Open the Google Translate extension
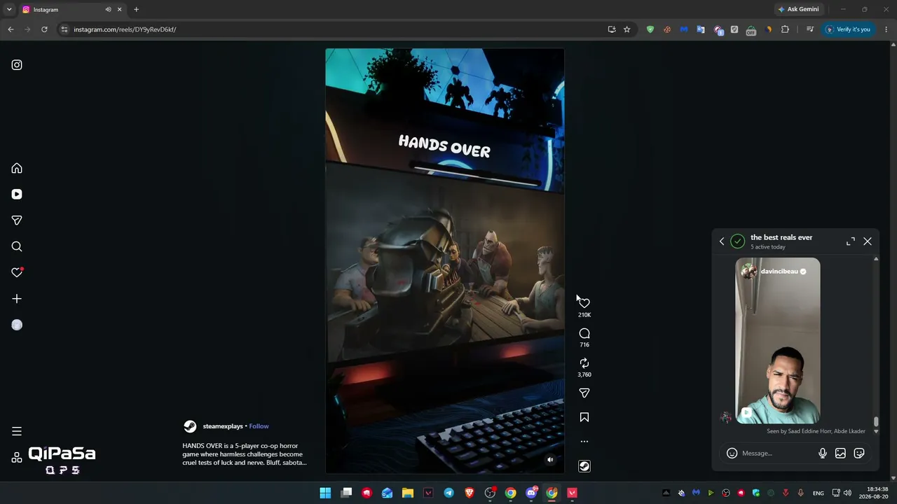The width and height of the screenshot is (897, 504). [701, 29]
